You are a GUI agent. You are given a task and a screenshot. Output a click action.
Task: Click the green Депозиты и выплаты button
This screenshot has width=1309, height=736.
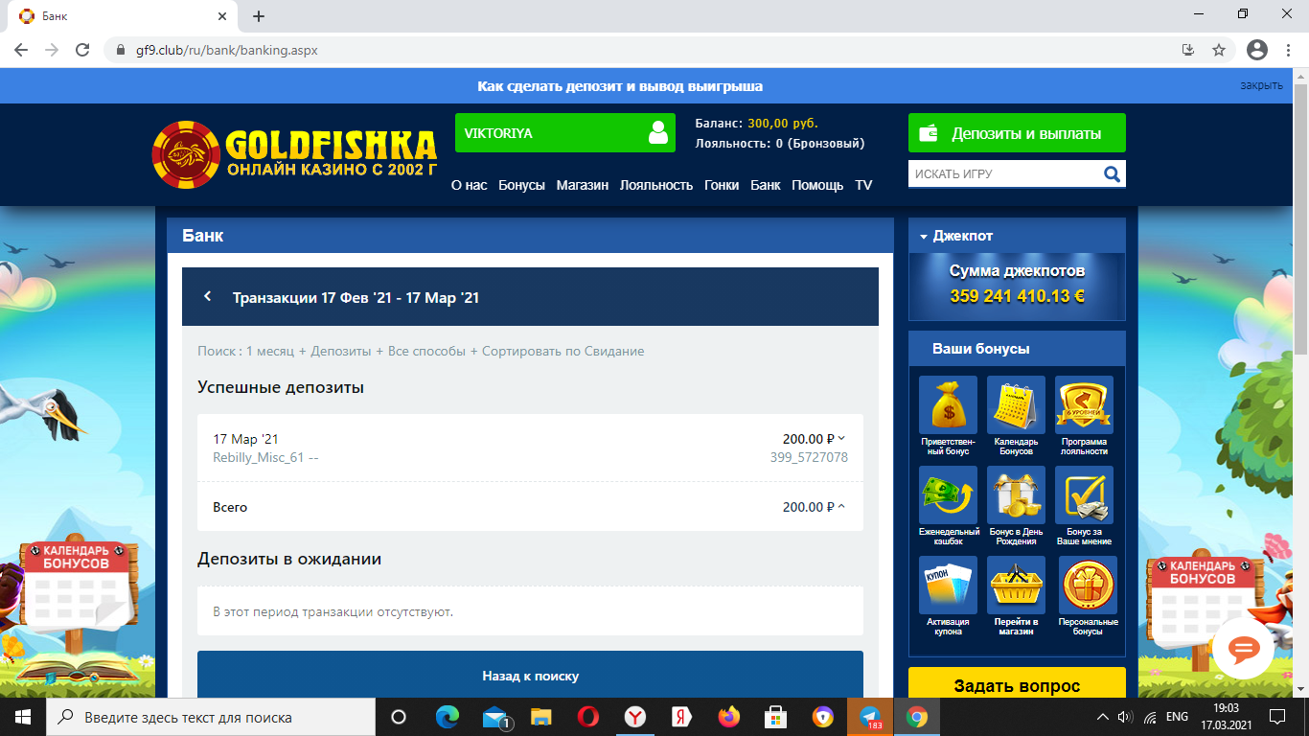[x=1017, y=133]
